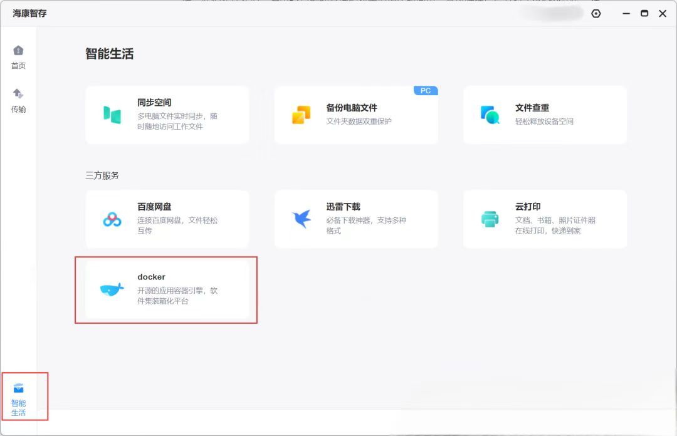Open the 首页 home icon in sidebar
The height and width of the screenshot is (436, 677).
18,51
